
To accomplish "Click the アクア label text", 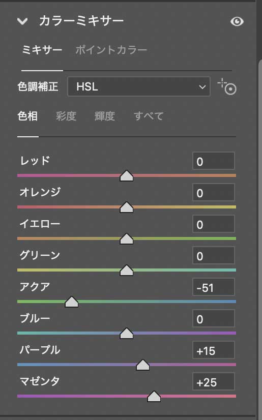I will (35, 287).
